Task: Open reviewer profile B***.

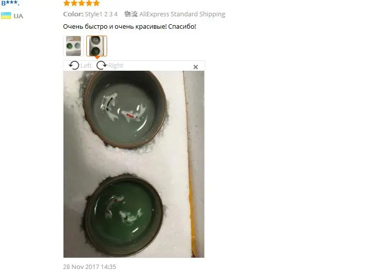Action: click(10, 3)
